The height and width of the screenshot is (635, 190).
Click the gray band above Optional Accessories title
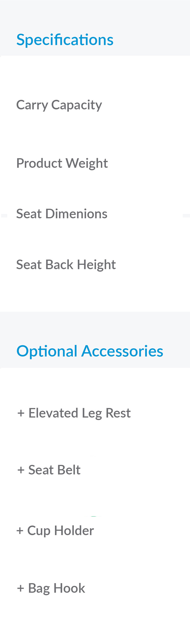[x=95, y=327]
